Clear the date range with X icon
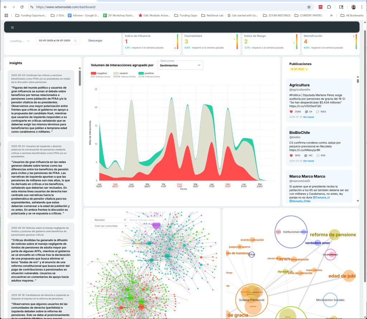 click(75, 41)
